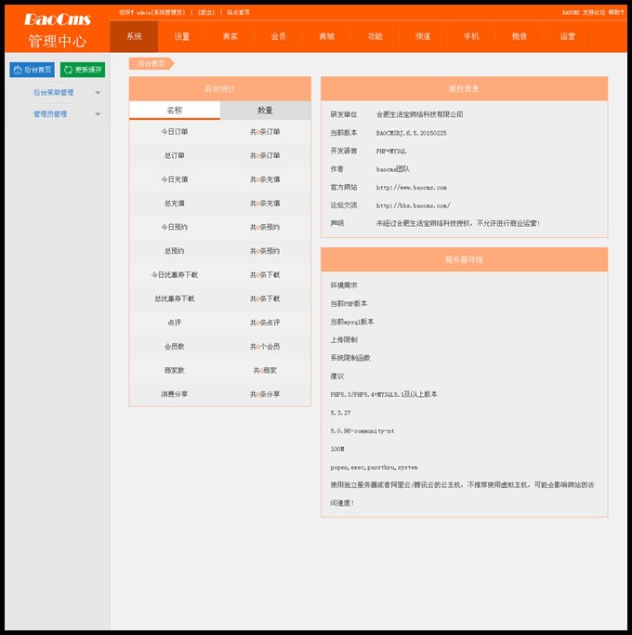Screen dimensions: 632x635
Task: Click the PHP version value 5.3.27
Action: point(340,413)
